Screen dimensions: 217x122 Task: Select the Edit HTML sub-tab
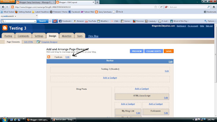[x=28, y=42]
